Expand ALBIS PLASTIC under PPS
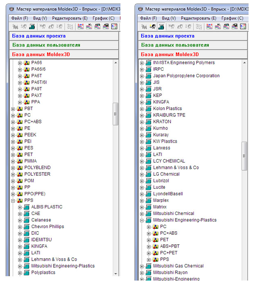The height and width of the screenshot is (286, 254). (20, 208)
